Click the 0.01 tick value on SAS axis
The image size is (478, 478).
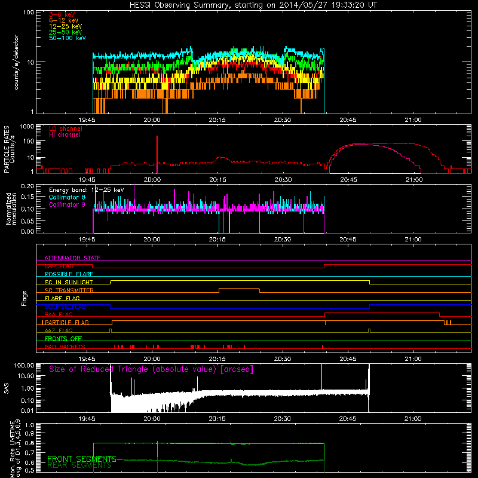[27, 410]
